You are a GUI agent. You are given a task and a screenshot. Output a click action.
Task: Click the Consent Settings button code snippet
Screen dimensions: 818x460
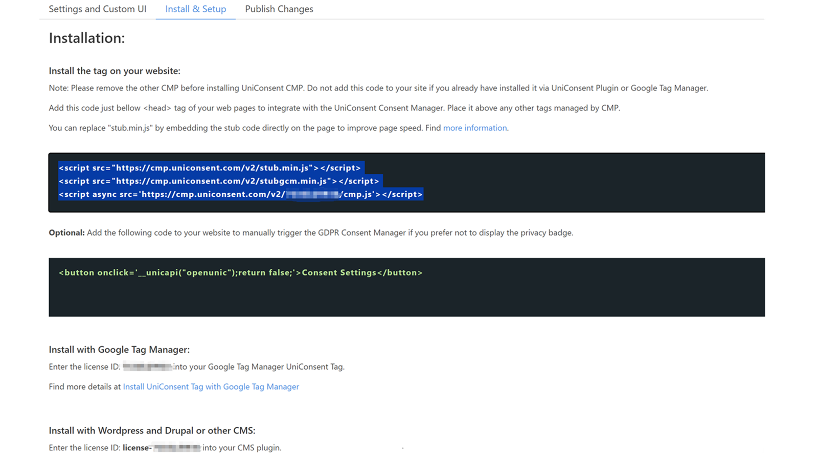click(x=240, y=273)
